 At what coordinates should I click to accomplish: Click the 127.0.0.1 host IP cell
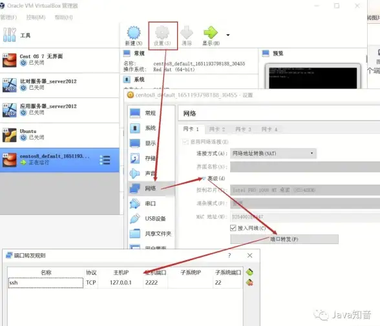[121, 283]
